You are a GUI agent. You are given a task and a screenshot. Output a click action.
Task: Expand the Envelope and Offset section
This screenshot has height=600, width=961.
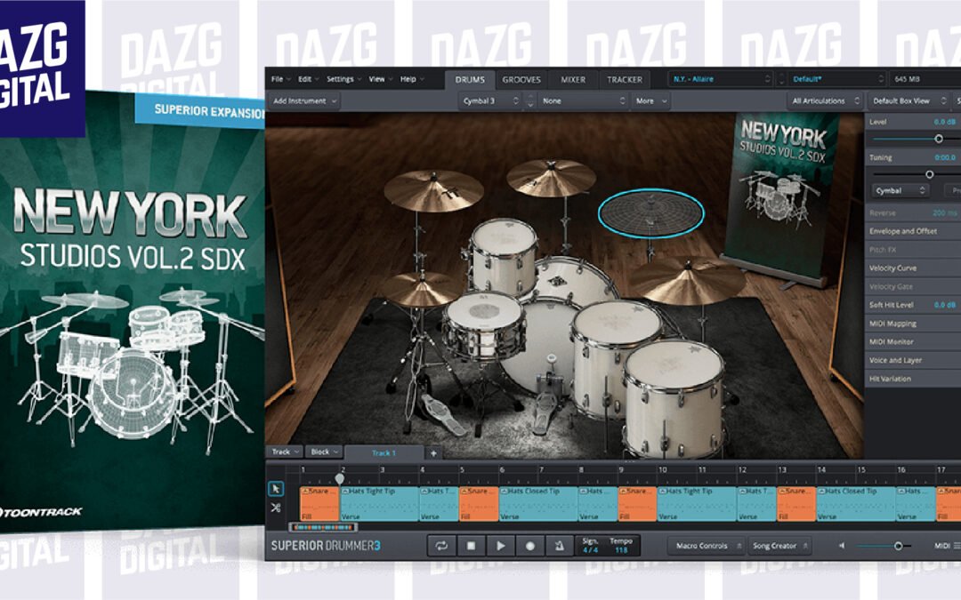click(x=913, y=231)
